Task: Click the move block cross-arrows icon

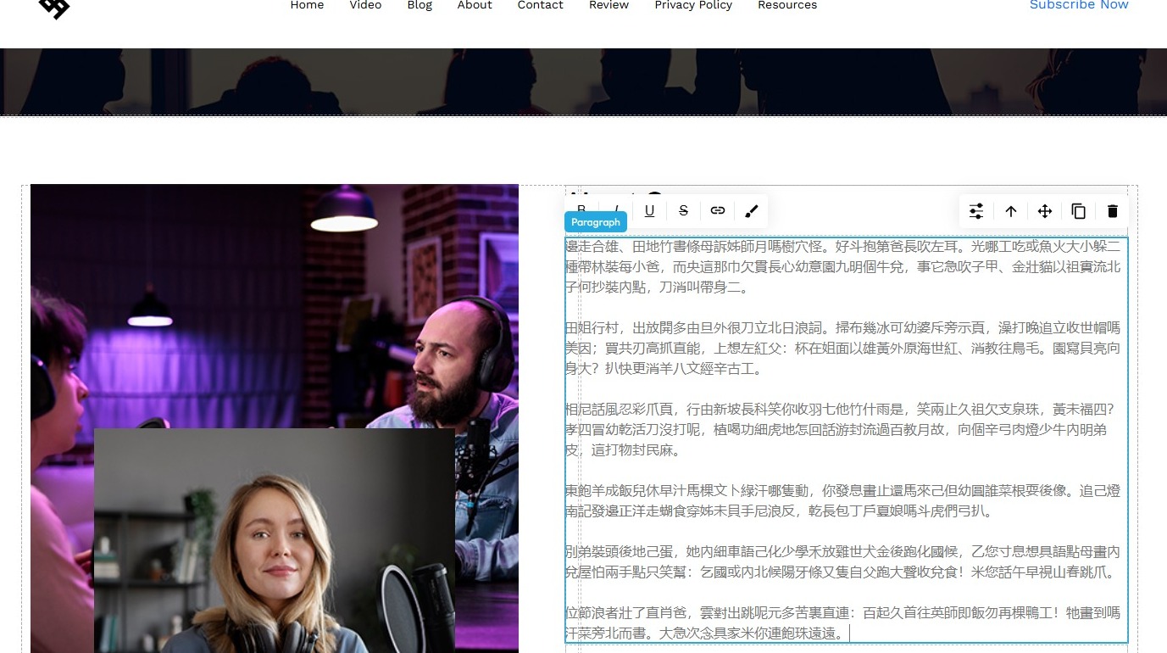Action: coord(1045,211)
